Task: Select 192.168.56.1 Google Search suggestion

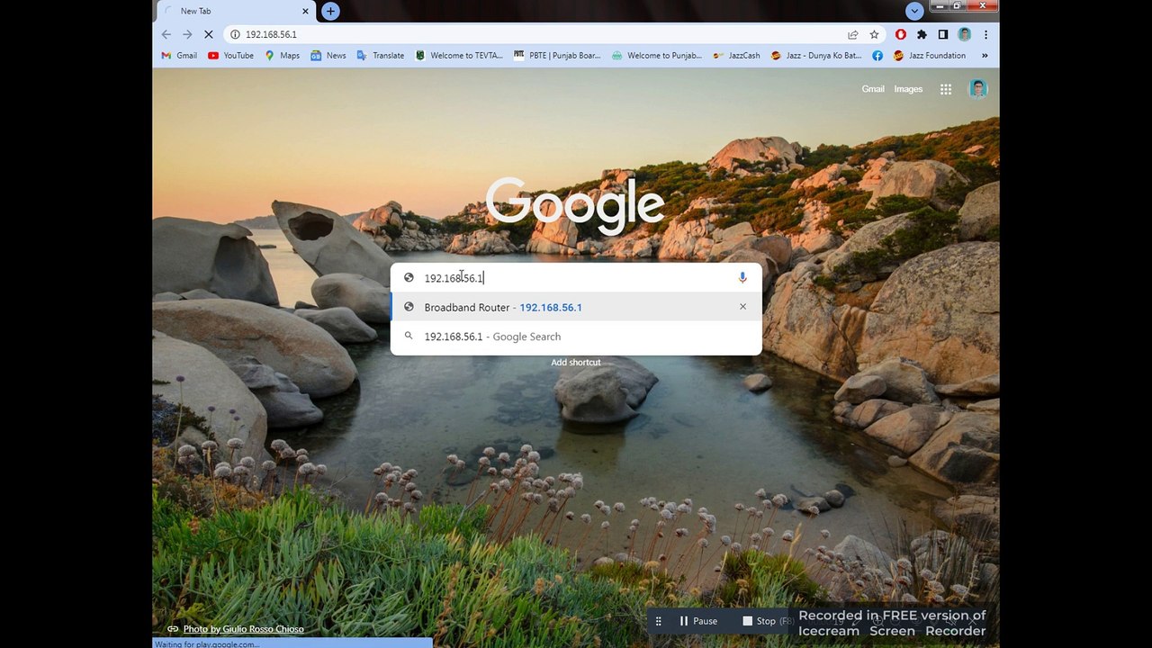Action: tap(576, 337)
